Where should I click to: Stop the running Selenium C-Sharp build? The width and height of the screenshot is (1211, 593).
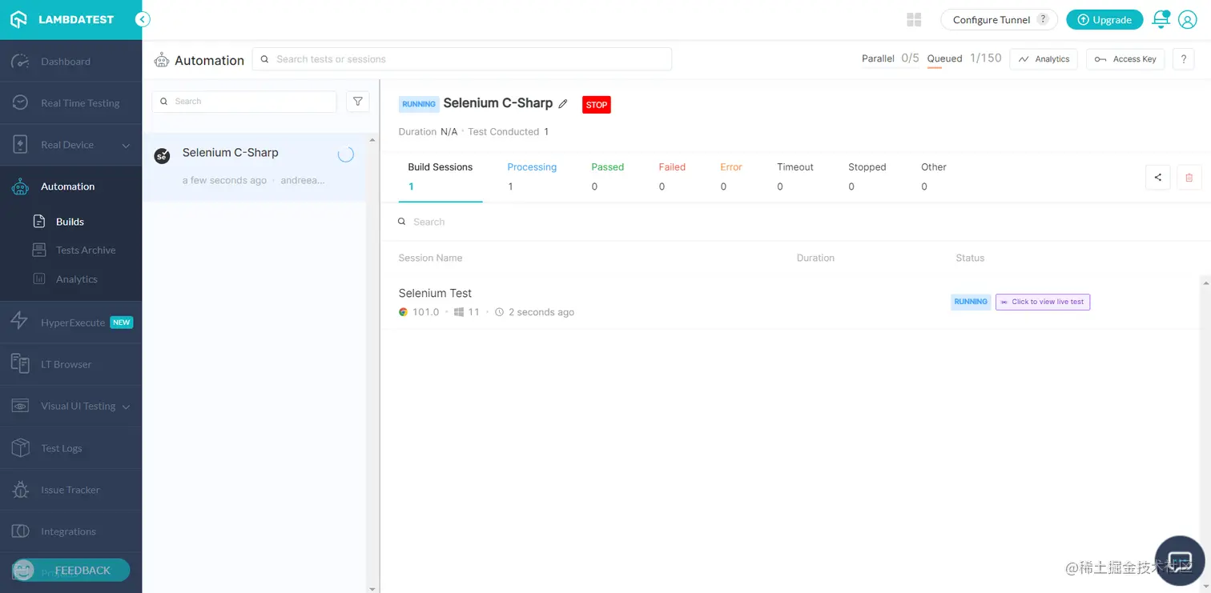pos(596,104)
